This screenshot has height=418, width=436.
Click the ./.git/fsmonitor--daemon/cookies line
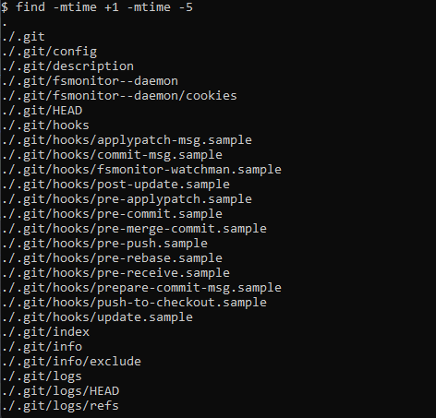(119, 96)
